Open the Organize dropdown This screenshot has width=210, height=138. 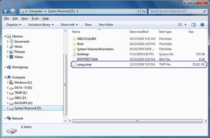14,25
